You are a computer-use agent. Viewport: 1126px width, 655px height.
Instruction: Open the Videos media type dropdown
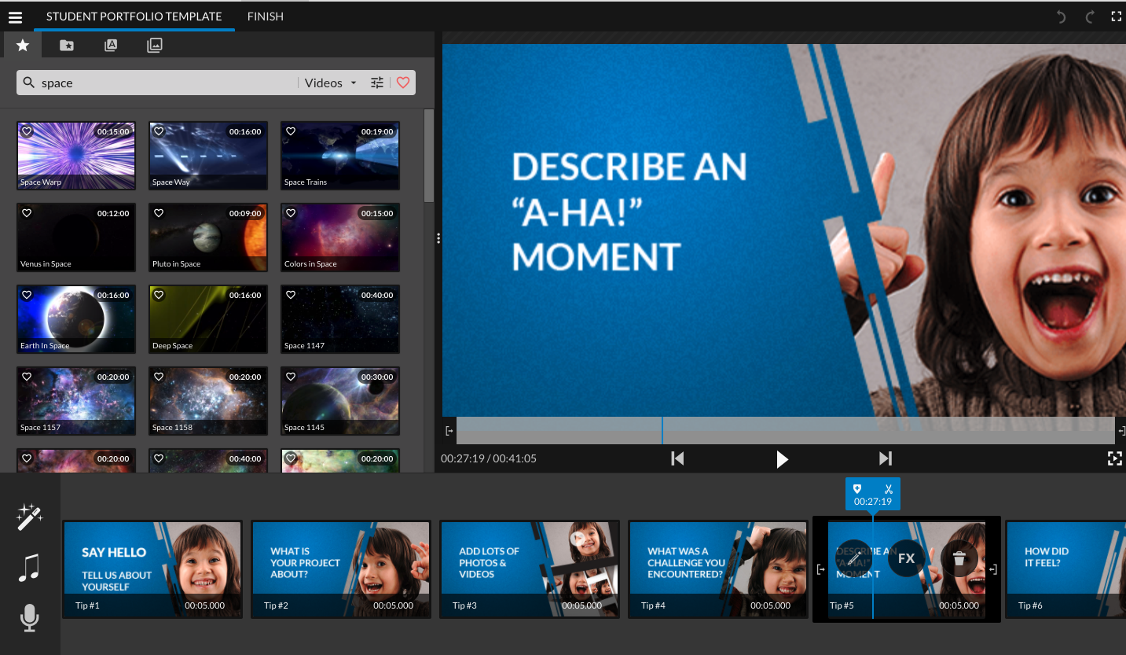pyautogui.click(x=330, y=83)
